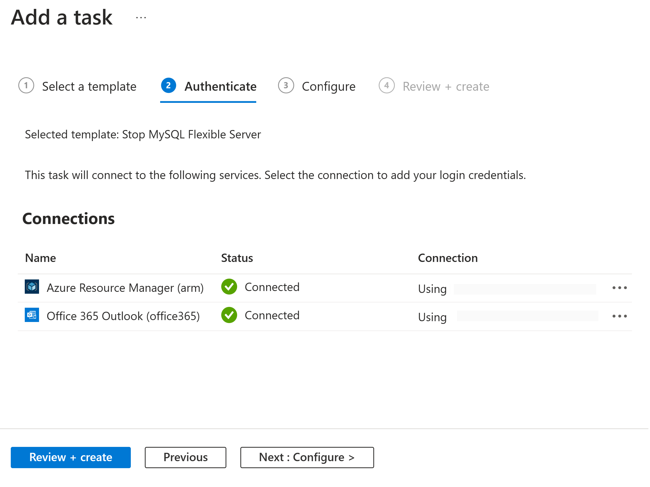Click the Office 365 Outlook connector icon
This screenshot has height=487, width=650.
32,315
